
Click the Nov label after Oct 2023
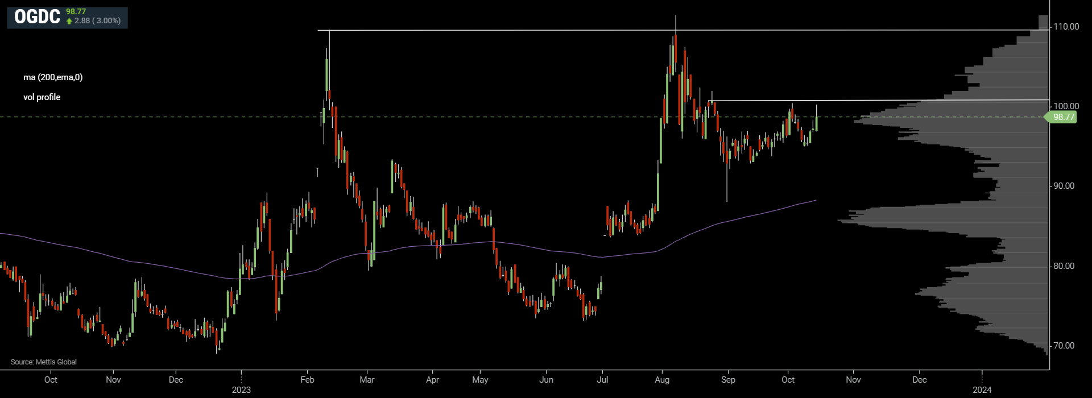coord(853,380)
